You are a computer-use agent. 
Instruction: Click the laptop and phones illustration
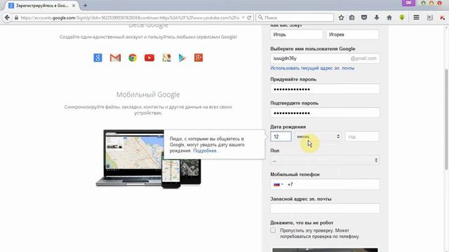148,159
